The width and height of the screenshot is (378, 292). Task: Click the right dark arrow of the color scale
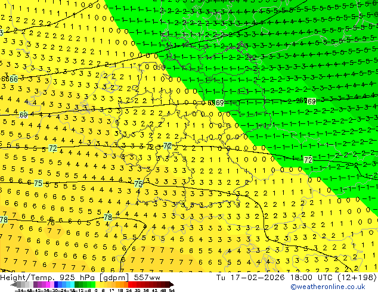(x=172, y=285)
